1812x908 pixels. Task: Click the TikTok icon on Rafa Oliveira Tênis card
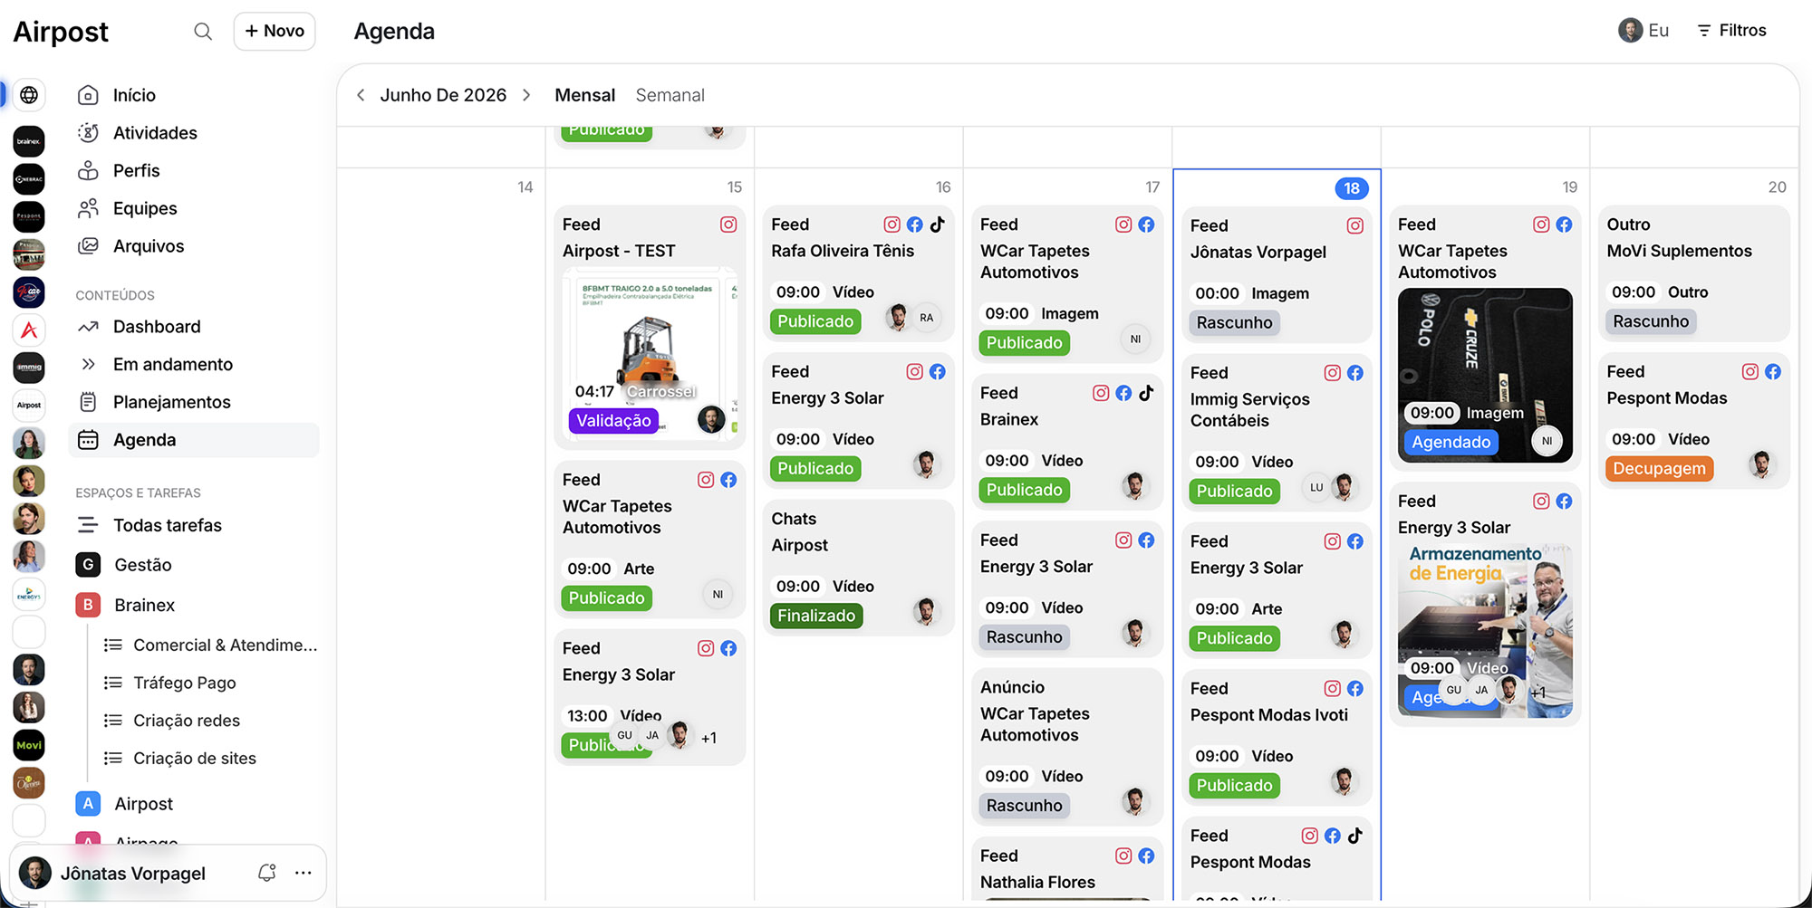click(x=938, y=225)
